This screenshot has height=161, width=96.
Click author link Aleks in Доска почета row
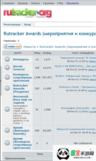pos(92,69)
